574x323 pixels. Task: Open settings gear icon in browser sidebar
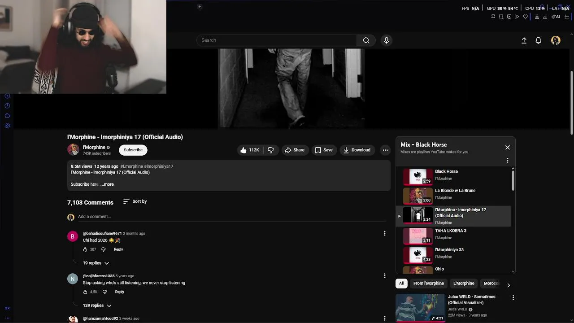[x=7, y=126]
